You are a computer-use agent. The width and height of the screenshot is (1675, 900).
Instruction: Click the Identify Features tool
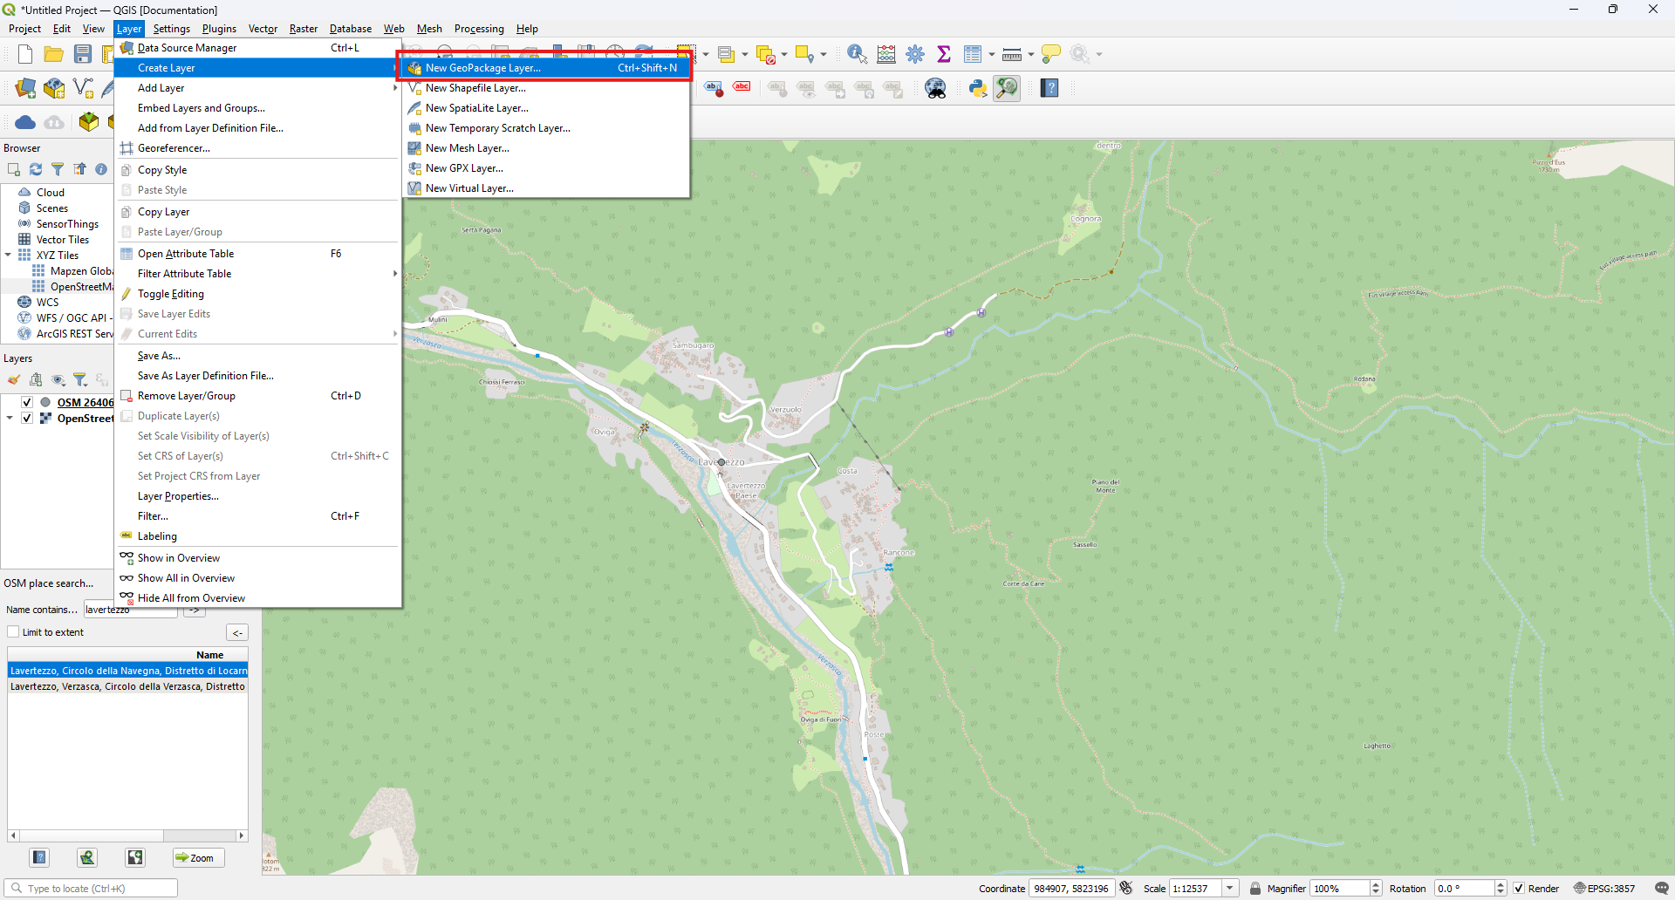tap(857, 54)
